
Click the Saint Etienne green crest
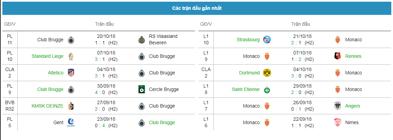coord(267,89)
